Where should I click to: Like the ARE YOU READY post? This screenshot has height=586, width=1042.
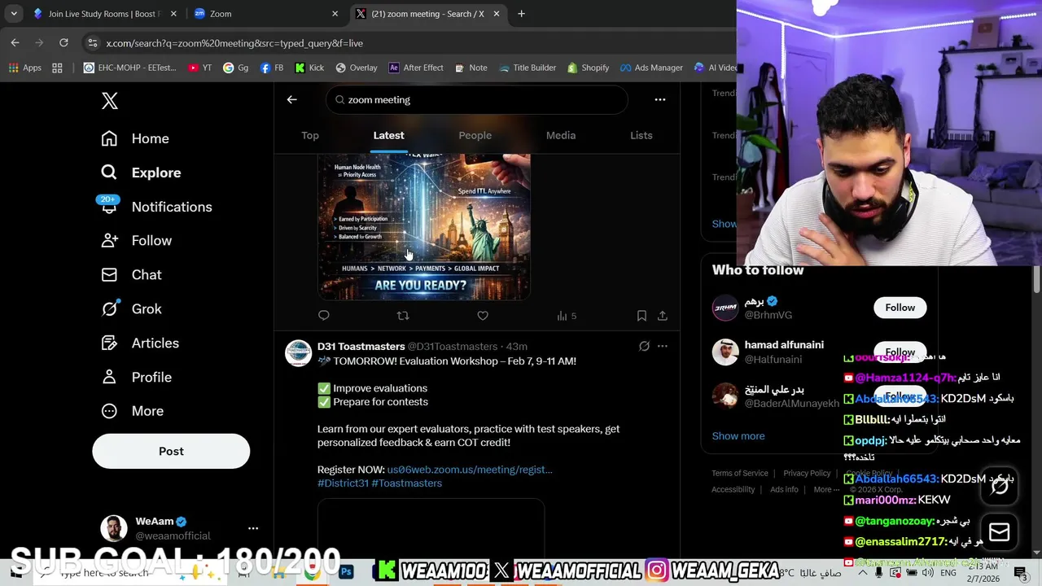[x=483, y=316]
